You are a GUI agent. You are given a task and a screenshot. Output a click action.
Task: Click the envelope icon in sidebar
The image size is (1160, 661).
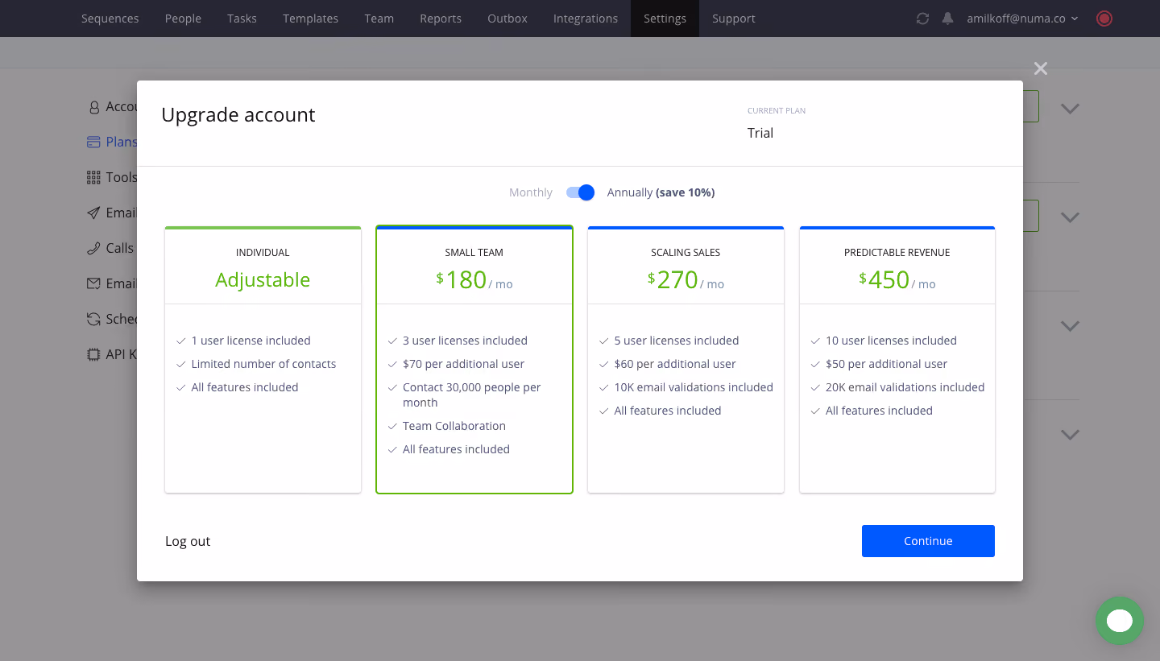[93, 284]
